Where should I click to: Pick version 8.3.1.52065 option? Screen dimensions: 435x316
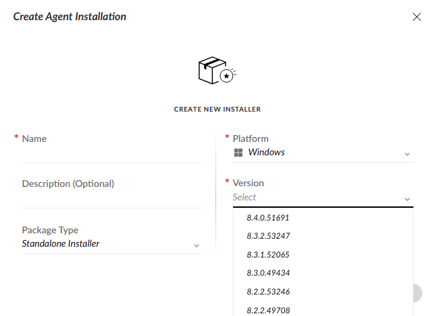pyautogui.click(x=268, y=255)
